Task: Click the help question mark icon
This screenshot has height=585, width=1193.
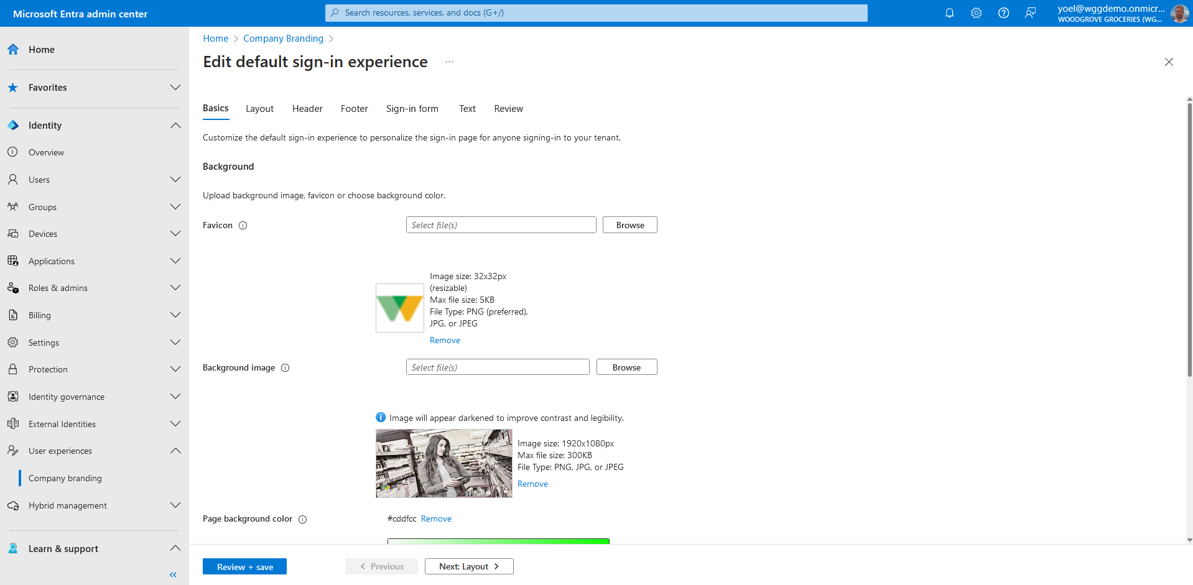Action: (x=1003, y=13)
